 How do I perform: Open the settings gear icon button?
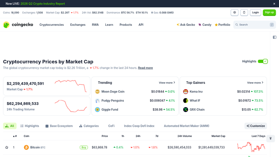point(234,12)
